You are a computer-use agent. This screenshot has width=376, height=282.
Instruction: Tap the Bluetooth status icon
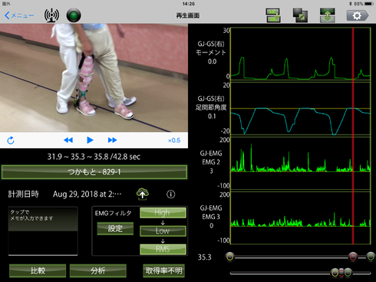point(351,4)
